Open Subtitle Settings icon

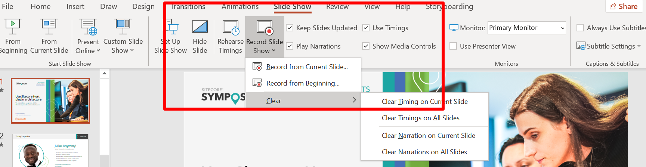tap(581, 46)
